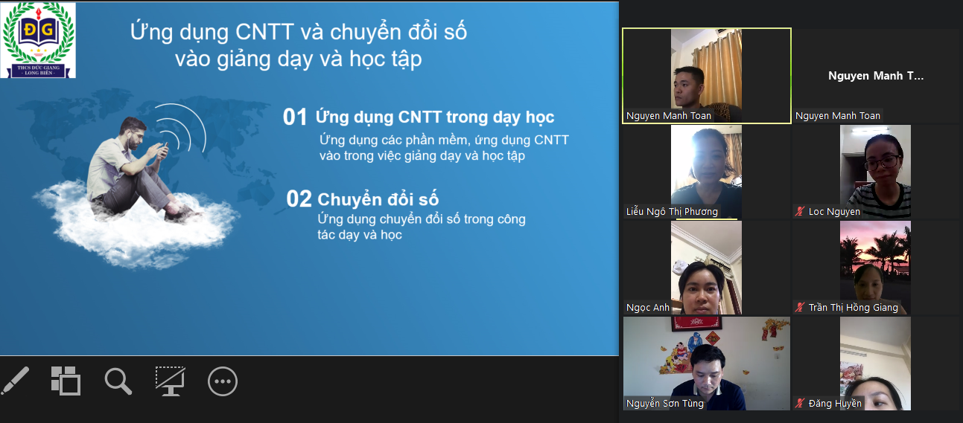The width and height of the screenshot is (963, 423).
Task: Click muted microphone icon beside Trần Thị Hồng Giang
Action: click(x=801, y=308)
